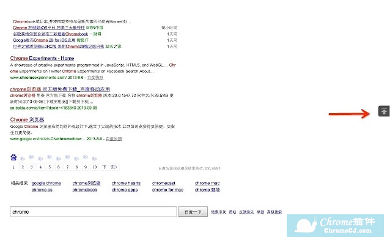The height and width of the screenshot is (243, 390).
Task: Go to results page 7
Action: click(67, 167)
